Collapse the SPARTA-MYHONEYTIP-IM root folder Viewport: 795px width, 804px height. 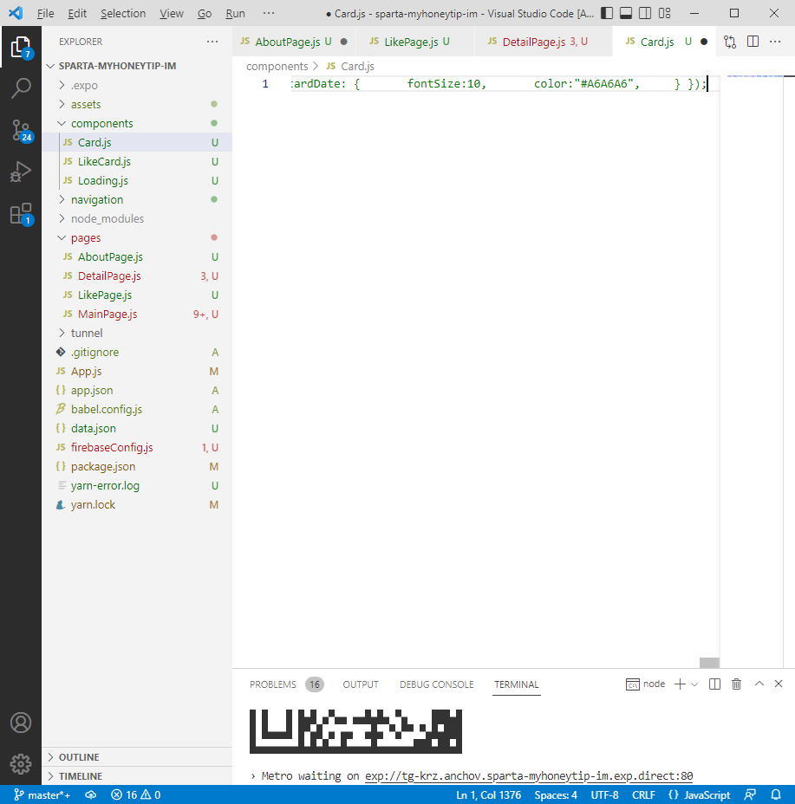[x=136, y=66]
